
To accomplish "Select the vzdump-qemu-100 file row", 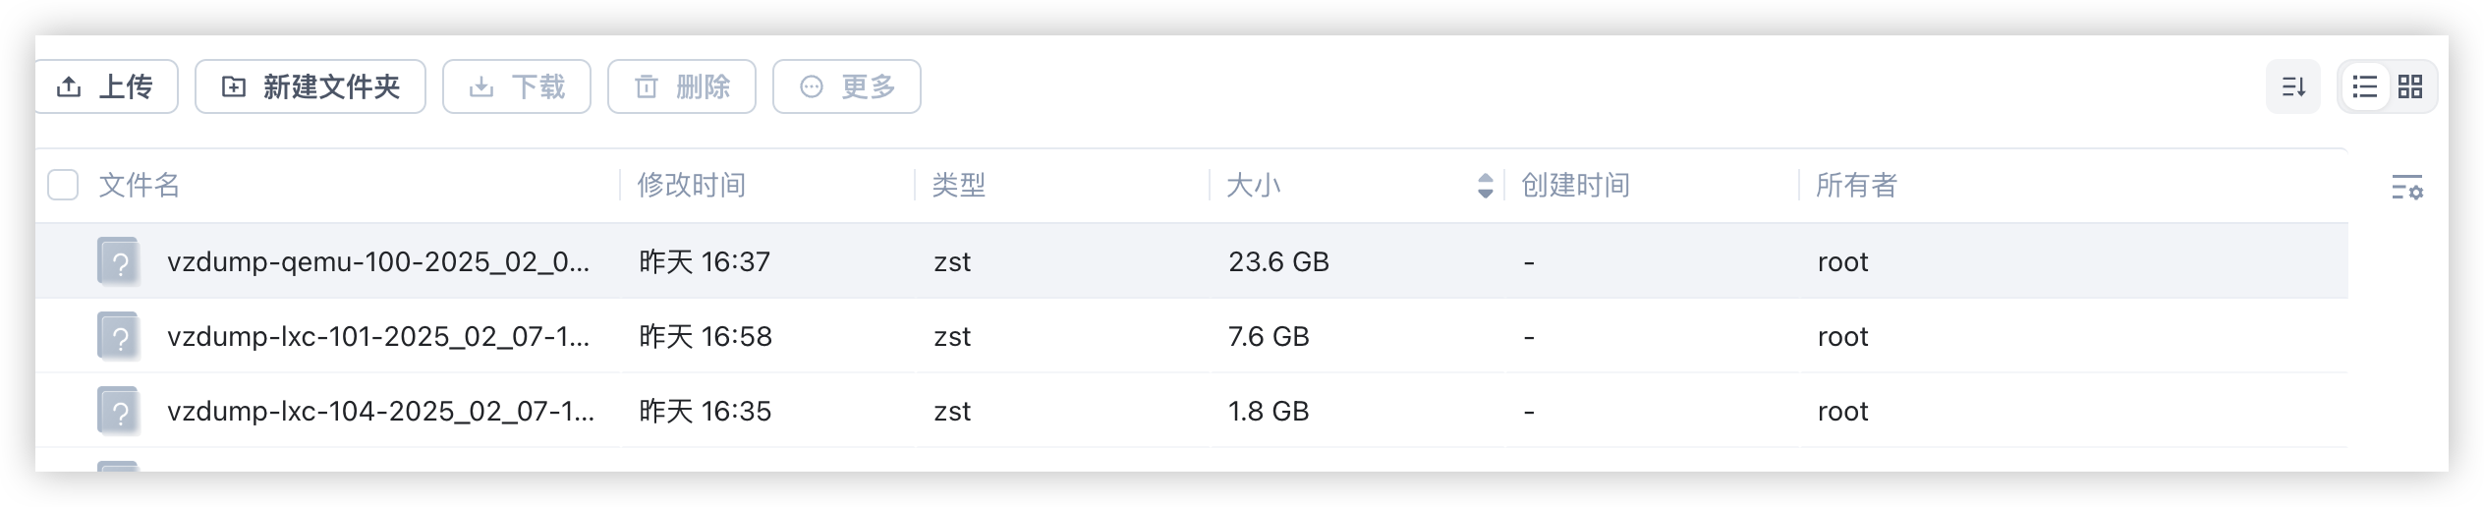I will 1191,261.
